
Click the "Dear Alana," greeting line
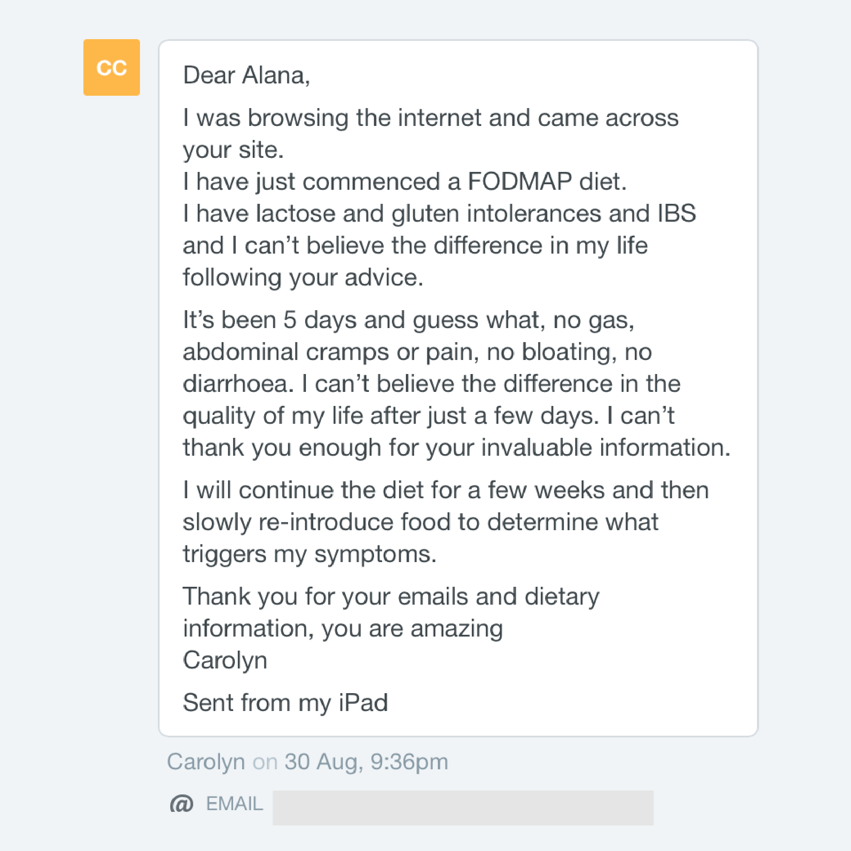coord(246,75)
